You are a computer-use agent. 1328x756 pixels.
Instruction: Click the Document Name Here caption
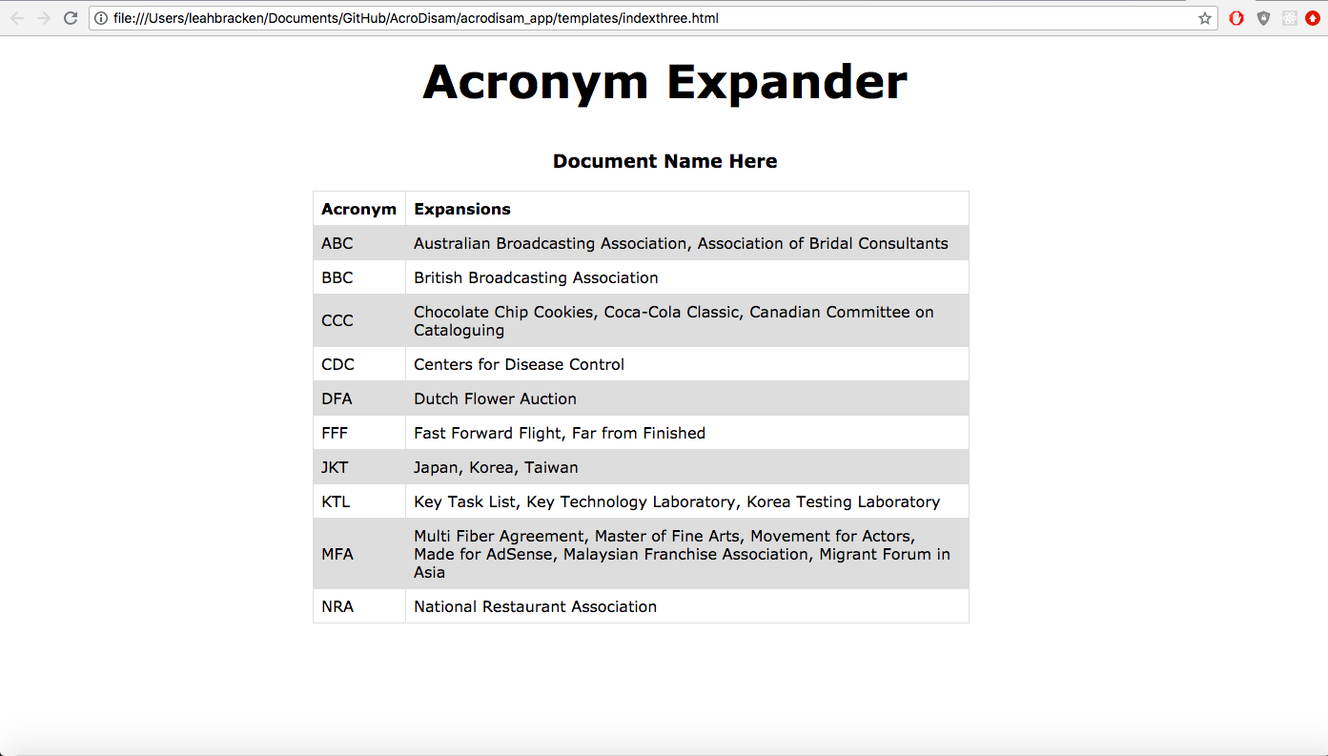click(664, 161)
